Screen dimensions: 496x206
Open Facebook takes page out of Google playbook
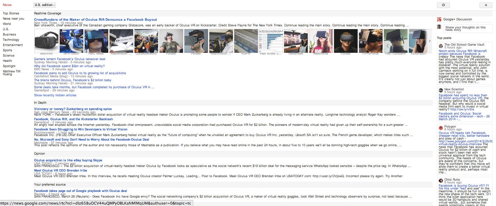[80, 191]
